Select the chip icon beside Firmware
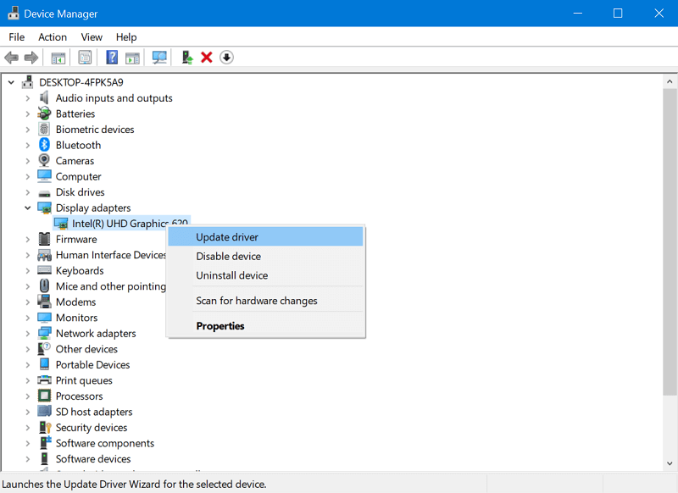678x493 pixels. click(44, 239)
